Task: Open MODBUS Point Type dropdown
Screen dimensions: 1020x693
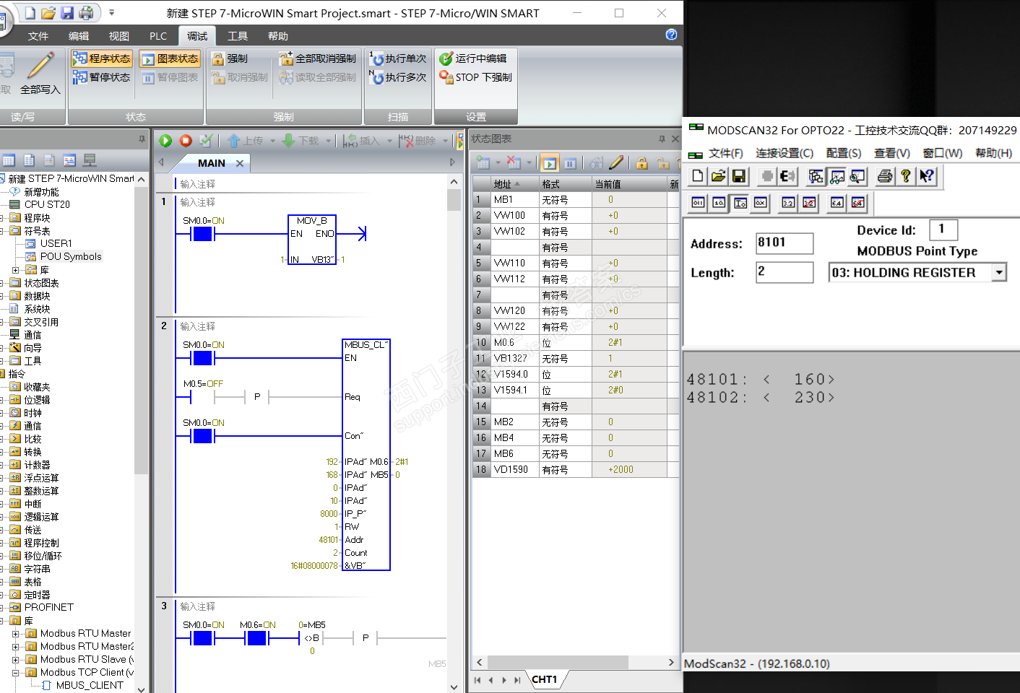Action: [x=999, y=272]
